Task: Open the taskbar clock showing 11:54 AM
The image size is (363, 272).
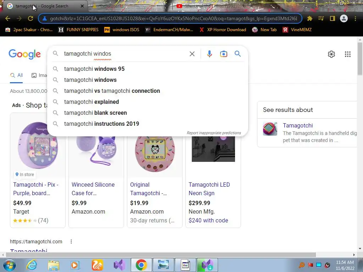Action: pos(345,265)
